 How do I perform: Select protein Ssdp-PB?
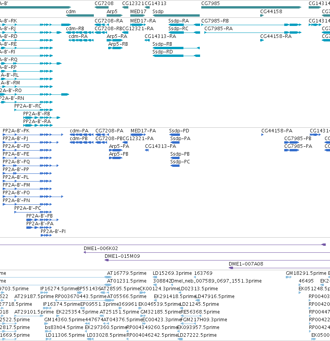pyautogui.click(x=175, y=158)
